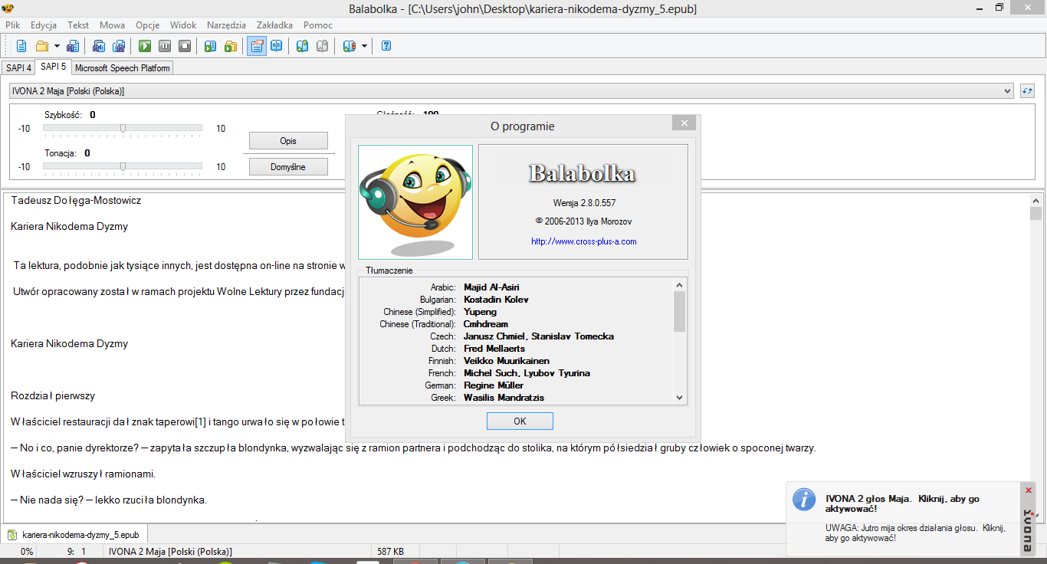This screenshot has height=564, width=1047.
Task: Select the SAPI 5 tab
Action: click(x=53, y=67)
